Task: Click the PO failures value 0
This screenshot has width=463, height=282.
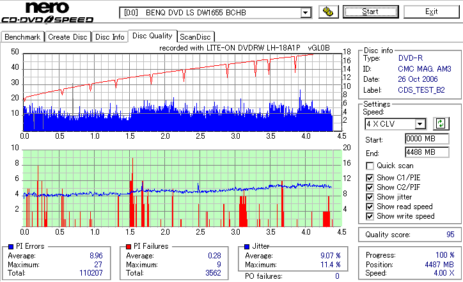Action: click(x=337, y=276)
